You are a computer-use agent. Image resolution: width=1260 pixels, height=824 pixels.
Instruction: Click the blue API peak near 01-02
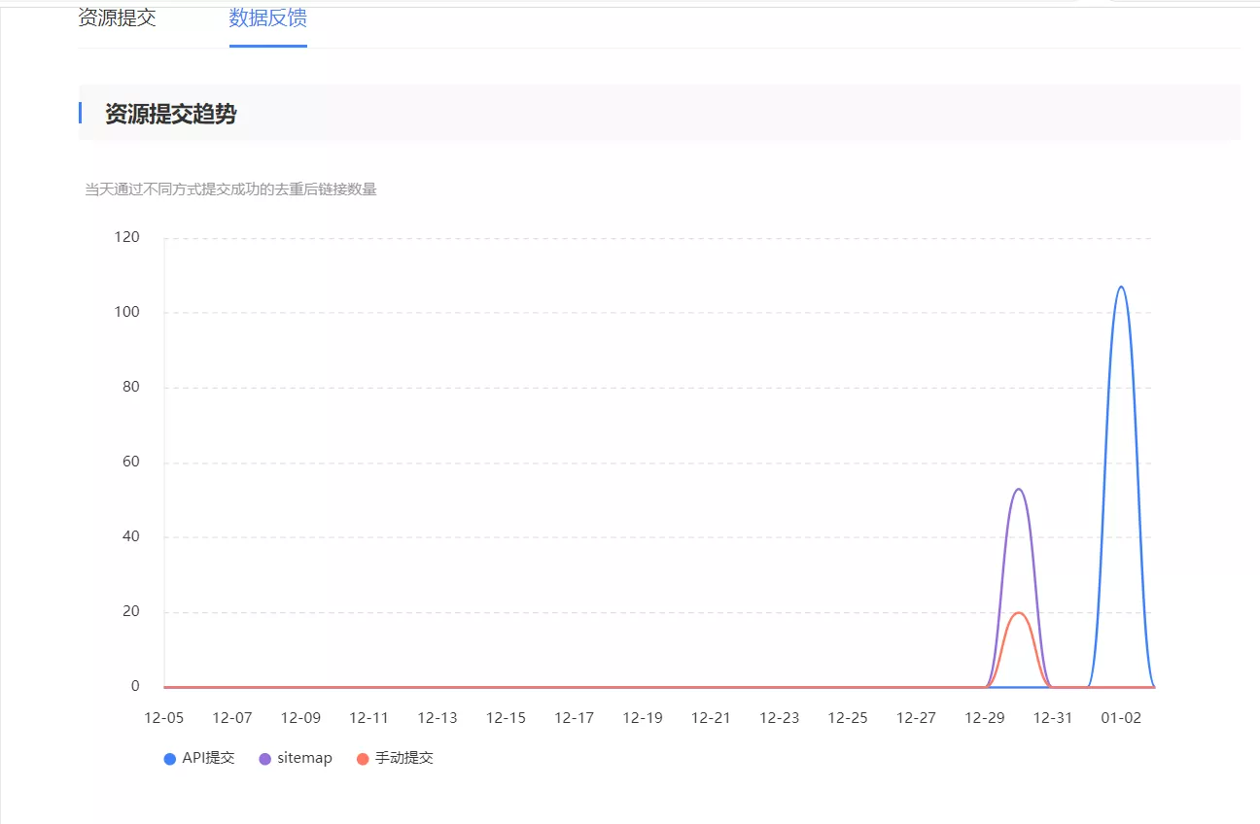[x=1121, y=287]
